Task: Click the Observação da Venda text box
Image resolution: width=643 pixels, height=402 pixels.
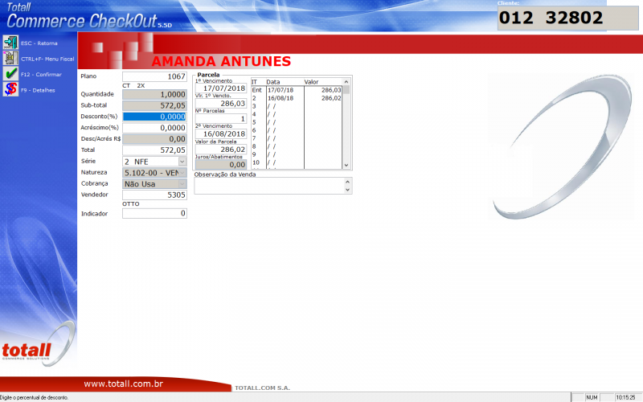Action: point(268,186)
